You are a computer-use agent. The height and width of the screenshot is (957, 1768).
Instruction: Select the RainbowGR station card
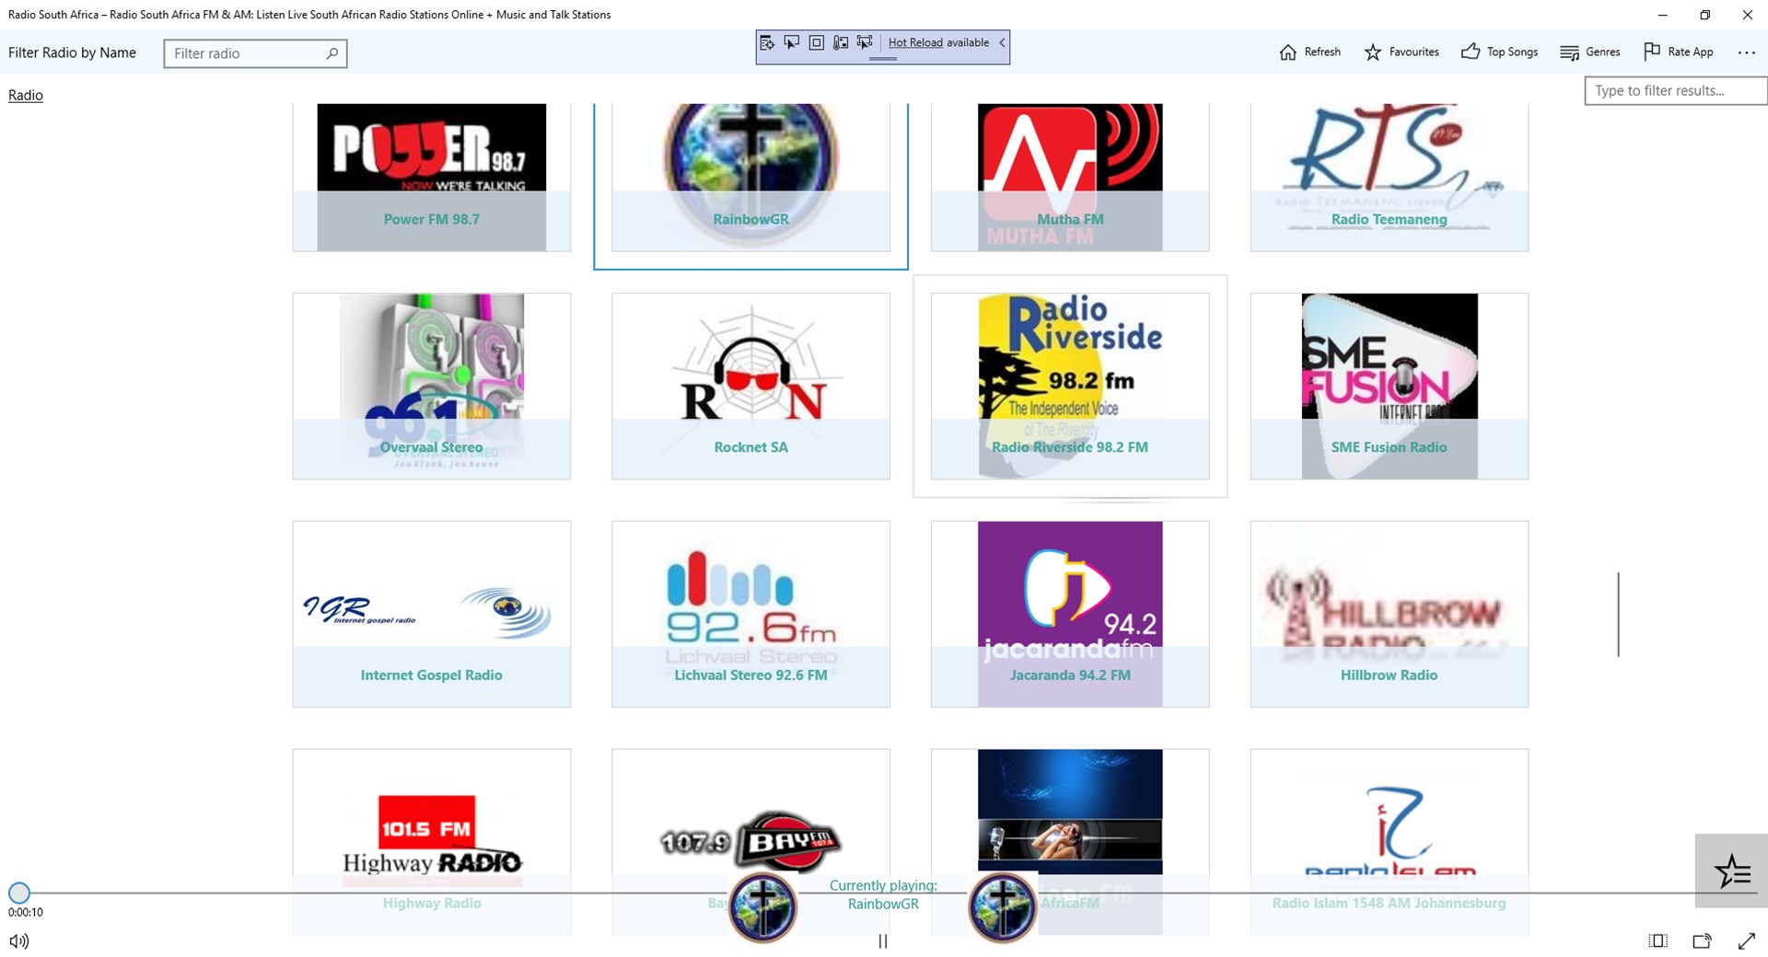coord(750,177)
